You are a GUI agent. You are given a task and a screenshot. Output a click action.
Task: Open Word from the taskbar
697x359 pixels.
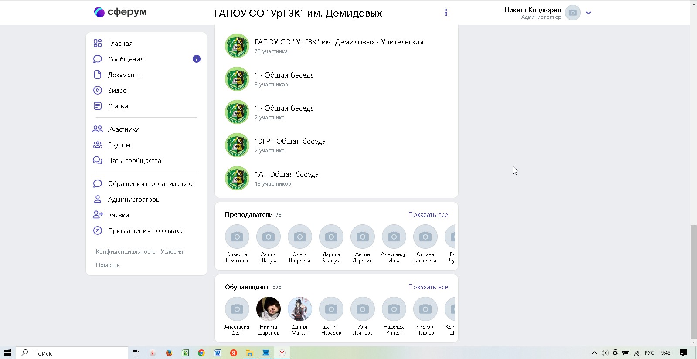coord(218,353)
